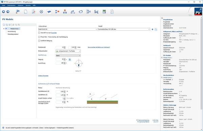The image size is (203, 131).
Task: Open the blank document project data icon
Action: click(x=26, y=11)
